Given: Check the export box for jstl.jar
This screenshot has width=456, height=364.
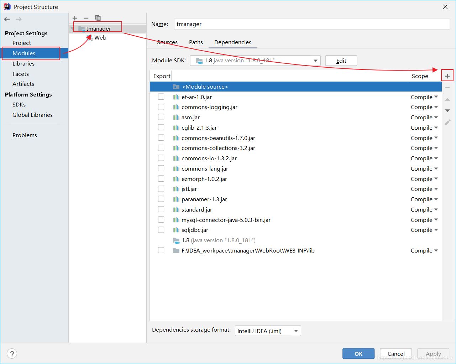Looking at the screenshot, I should pyautogui.click(x=161, y=189).
